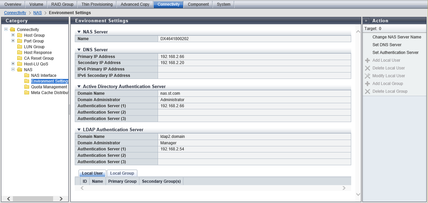The height and width of the screenshot is (203, 428).
Task: Click Change NAS Server Name action
Action: [x=397, y=37]
